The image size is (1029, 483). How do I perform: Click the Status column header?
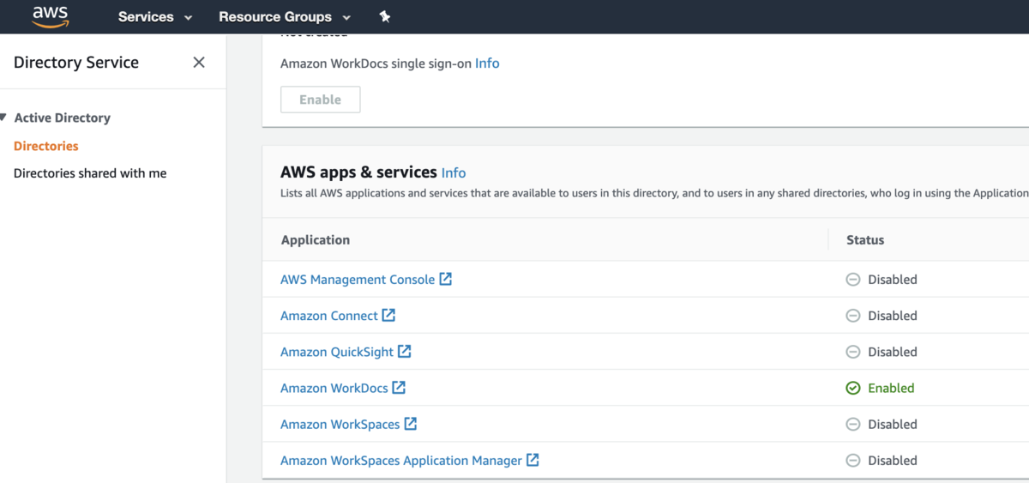[x=865, y=240]
